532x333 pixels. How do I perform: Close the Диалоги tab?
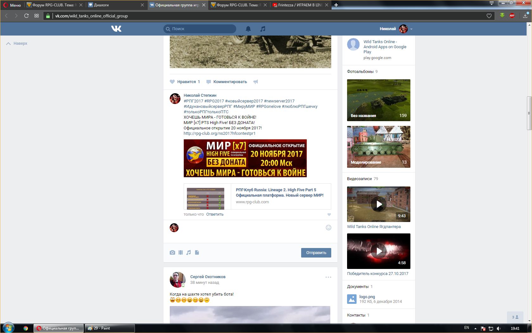pos(142,5)
